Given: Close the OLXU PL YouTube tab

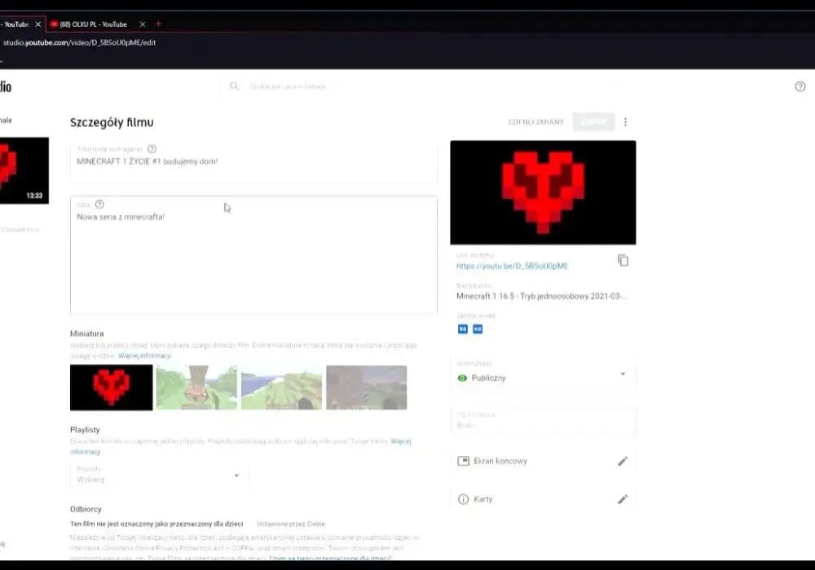Looking at the screenshot, I should tap(143, 24).
